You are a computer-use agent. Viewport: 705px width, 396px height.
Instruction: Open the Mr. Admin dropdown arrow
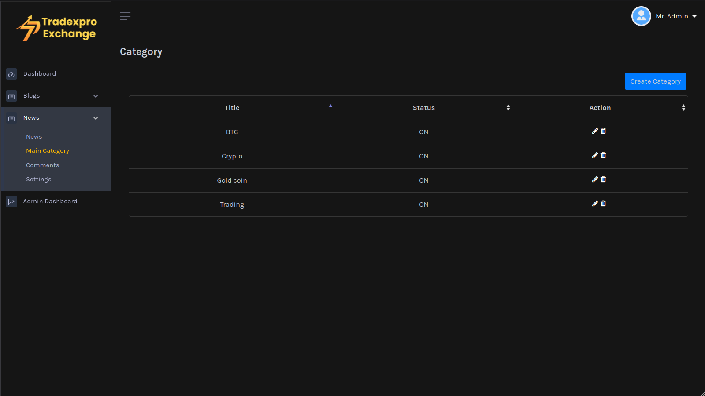(694, 16)
